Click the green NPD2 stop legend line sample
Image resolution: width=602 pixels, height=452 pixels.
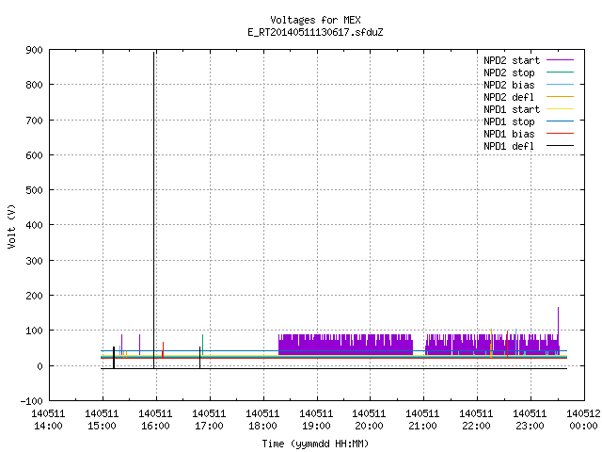(x=560, y=72)
